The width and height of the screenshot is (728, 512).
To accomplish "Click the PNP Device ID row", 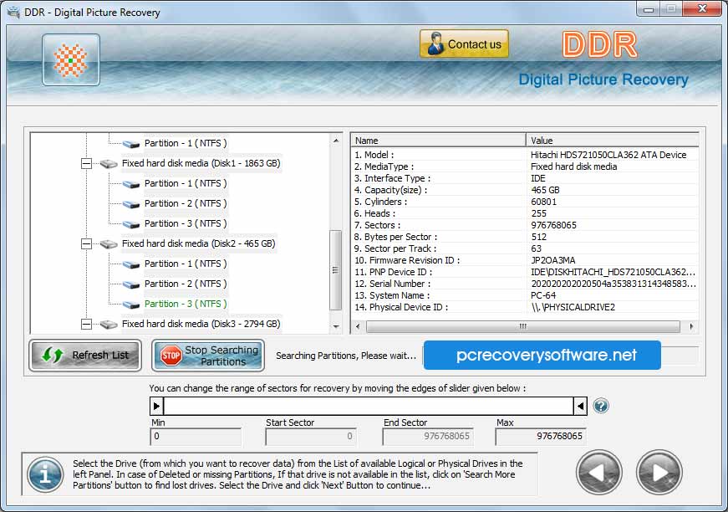I will pyautogui.click(x=525, y=272).
